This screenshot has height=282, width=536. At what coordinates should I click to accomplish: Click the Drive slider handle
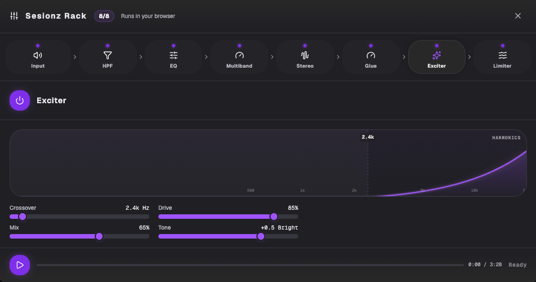tap(274, 217)
